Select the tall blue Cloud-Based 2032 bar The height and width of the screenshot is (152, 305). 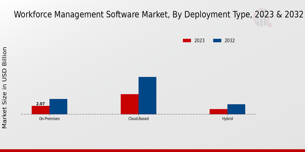147,96
